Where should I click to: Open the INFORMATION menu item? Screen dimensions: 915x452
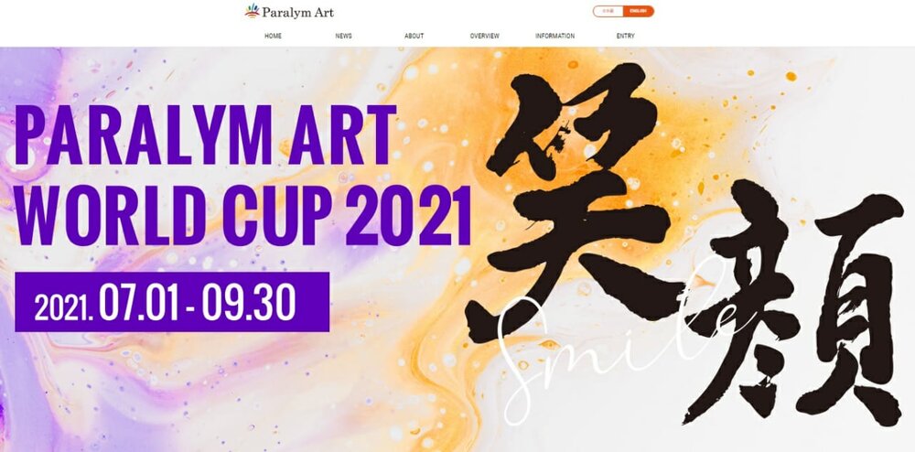pyautogui.click(x=555, y=37)
